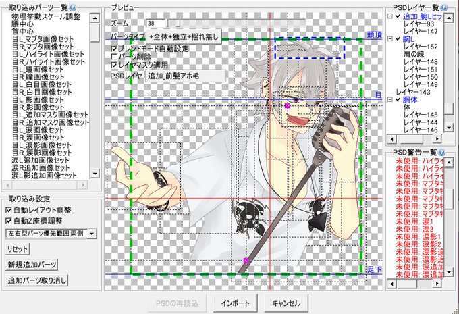The width and height of the screenshot is (459, 314).
Task: Click the 頭頂 guide line label
Action: coord(375,34)
